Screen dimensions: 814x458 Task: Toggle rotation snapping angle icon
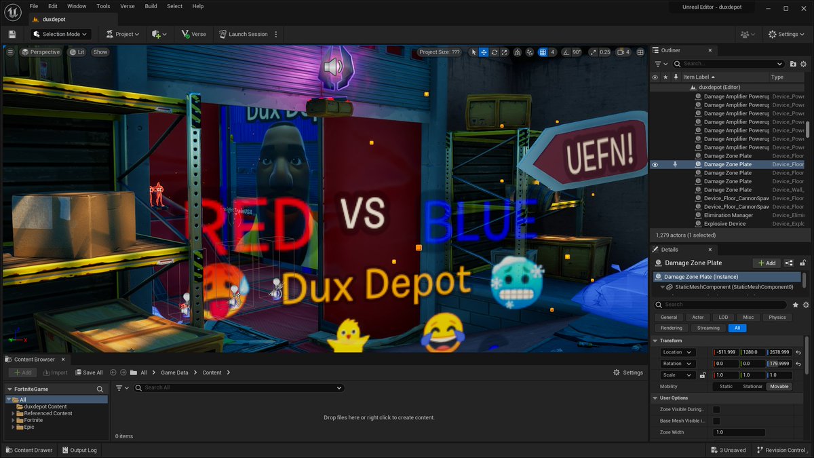coord(565,52)
